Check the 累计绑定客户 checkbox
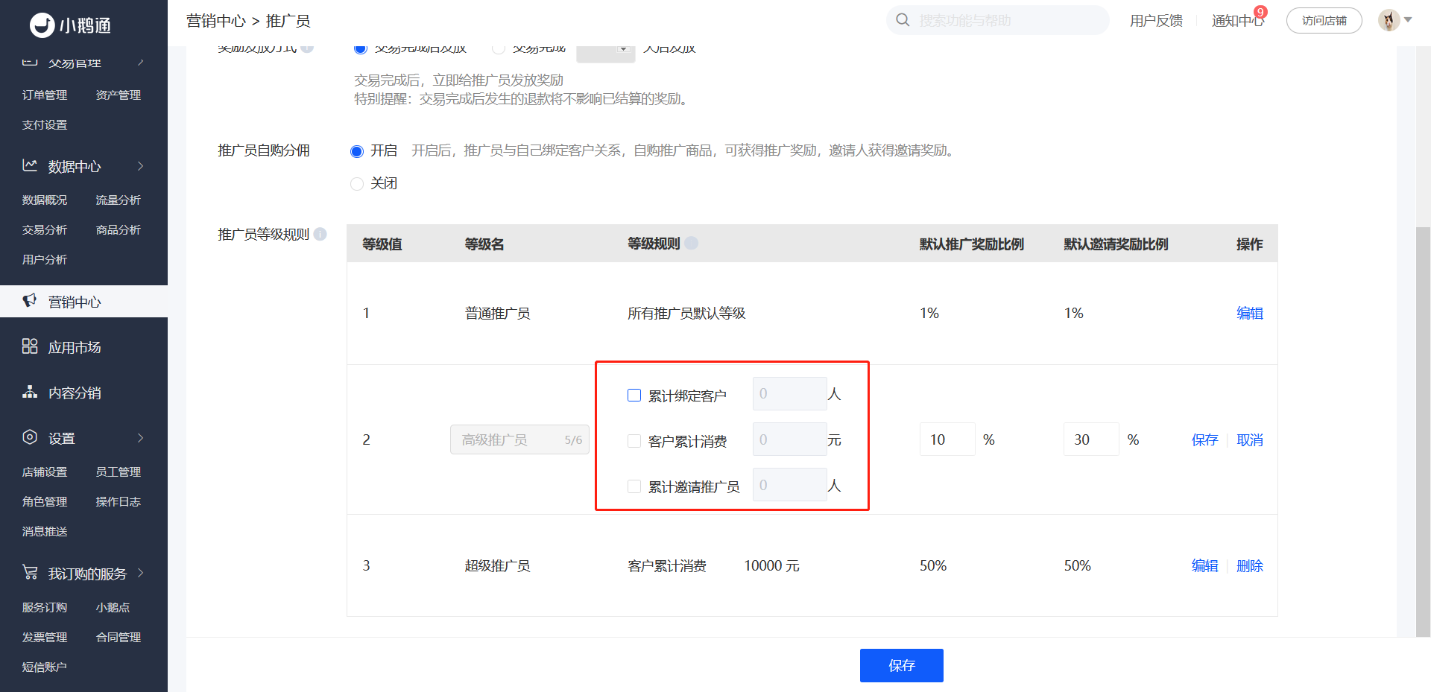1431x692 pixels. pos(634,395)
